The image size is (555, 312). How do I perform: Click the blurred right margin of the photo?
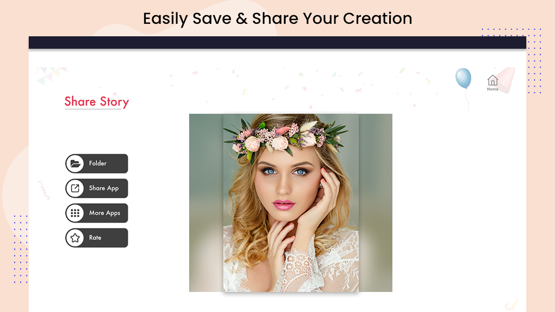[x=376, y=203]
